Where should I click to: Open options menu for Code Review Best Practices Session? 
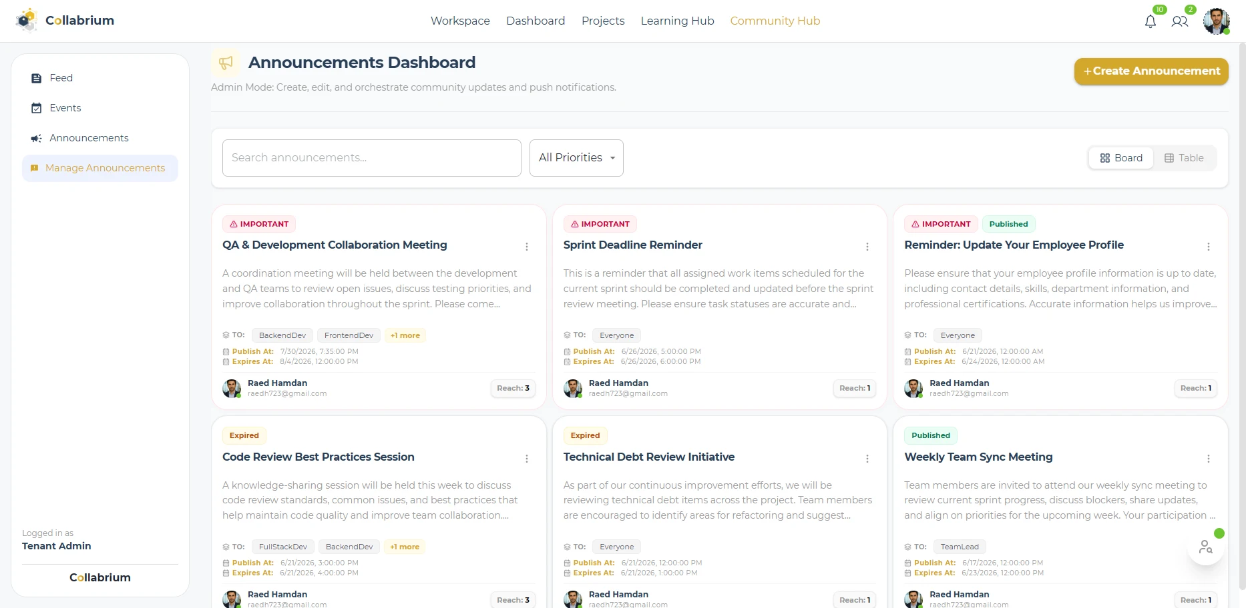[x=527, y=459]
